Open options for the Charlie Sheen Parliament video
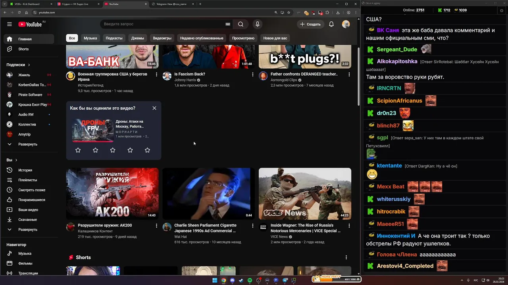Image resolution: width=508 pixels, height=285 pixels. (x=253, y=226)
